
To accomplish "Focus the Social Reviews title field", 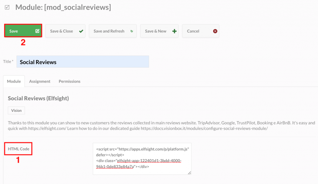I will (83, 62).
